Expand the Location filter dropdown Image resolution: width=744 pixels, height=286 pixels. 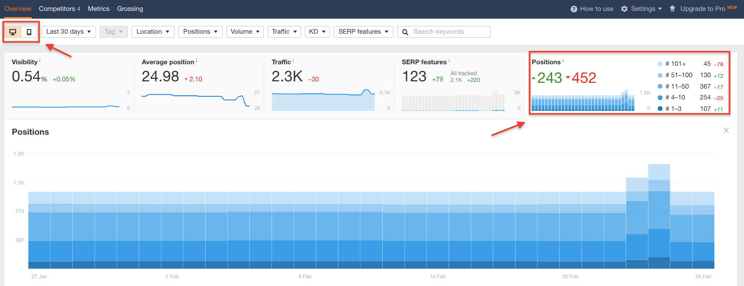[153, 32]
